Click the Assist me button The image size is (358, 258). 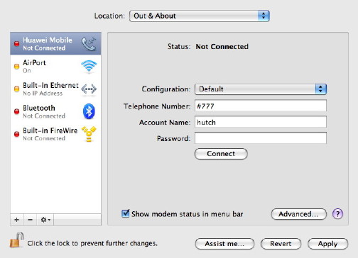[224, 244]
